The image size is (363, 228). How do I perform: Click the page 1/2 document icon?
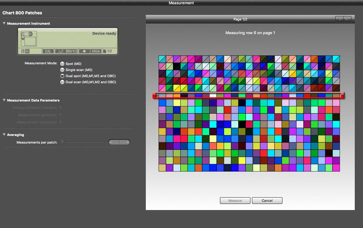coord(105,51)
